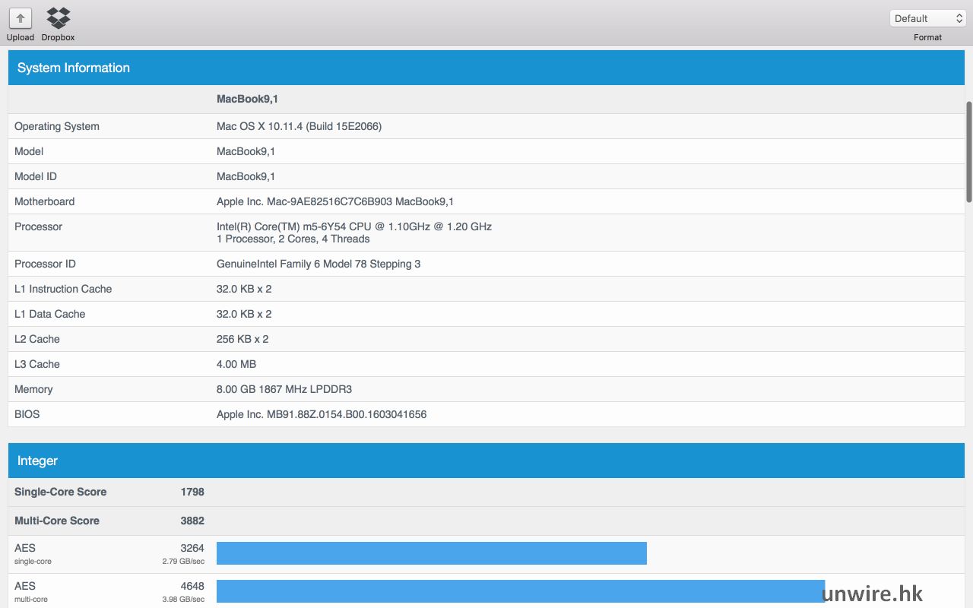Screen dimensions: 973x608
Task: Click the L1 Data Cache label
Action: click(50, 314)
